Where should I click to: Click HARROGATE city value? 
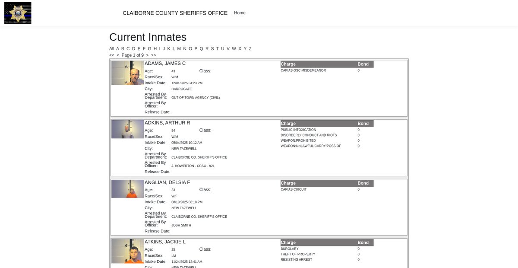(182, 89)
